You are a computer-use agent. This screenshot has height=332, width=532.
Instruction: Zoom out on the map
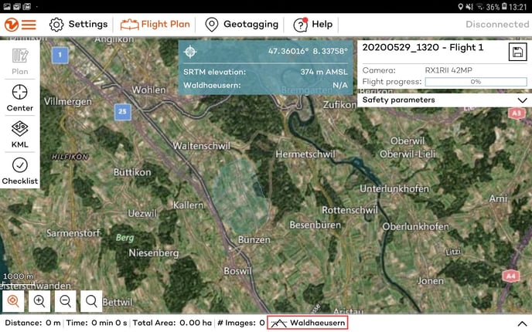pos(66,301)
